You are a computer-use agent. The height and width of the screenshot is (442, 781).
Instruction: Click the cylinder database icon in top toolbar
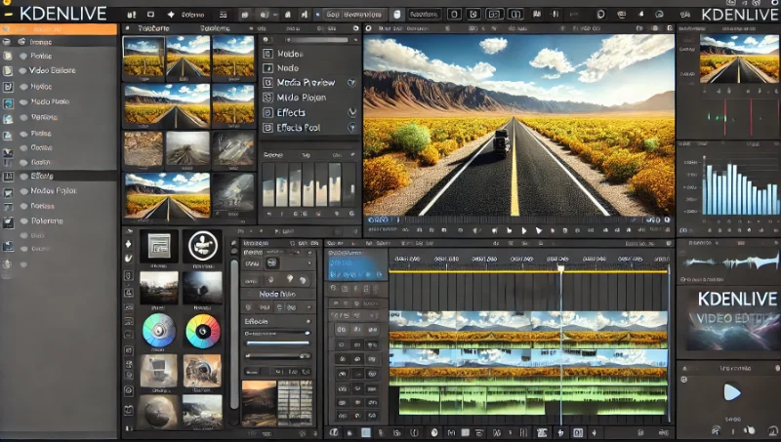(397, 15)
